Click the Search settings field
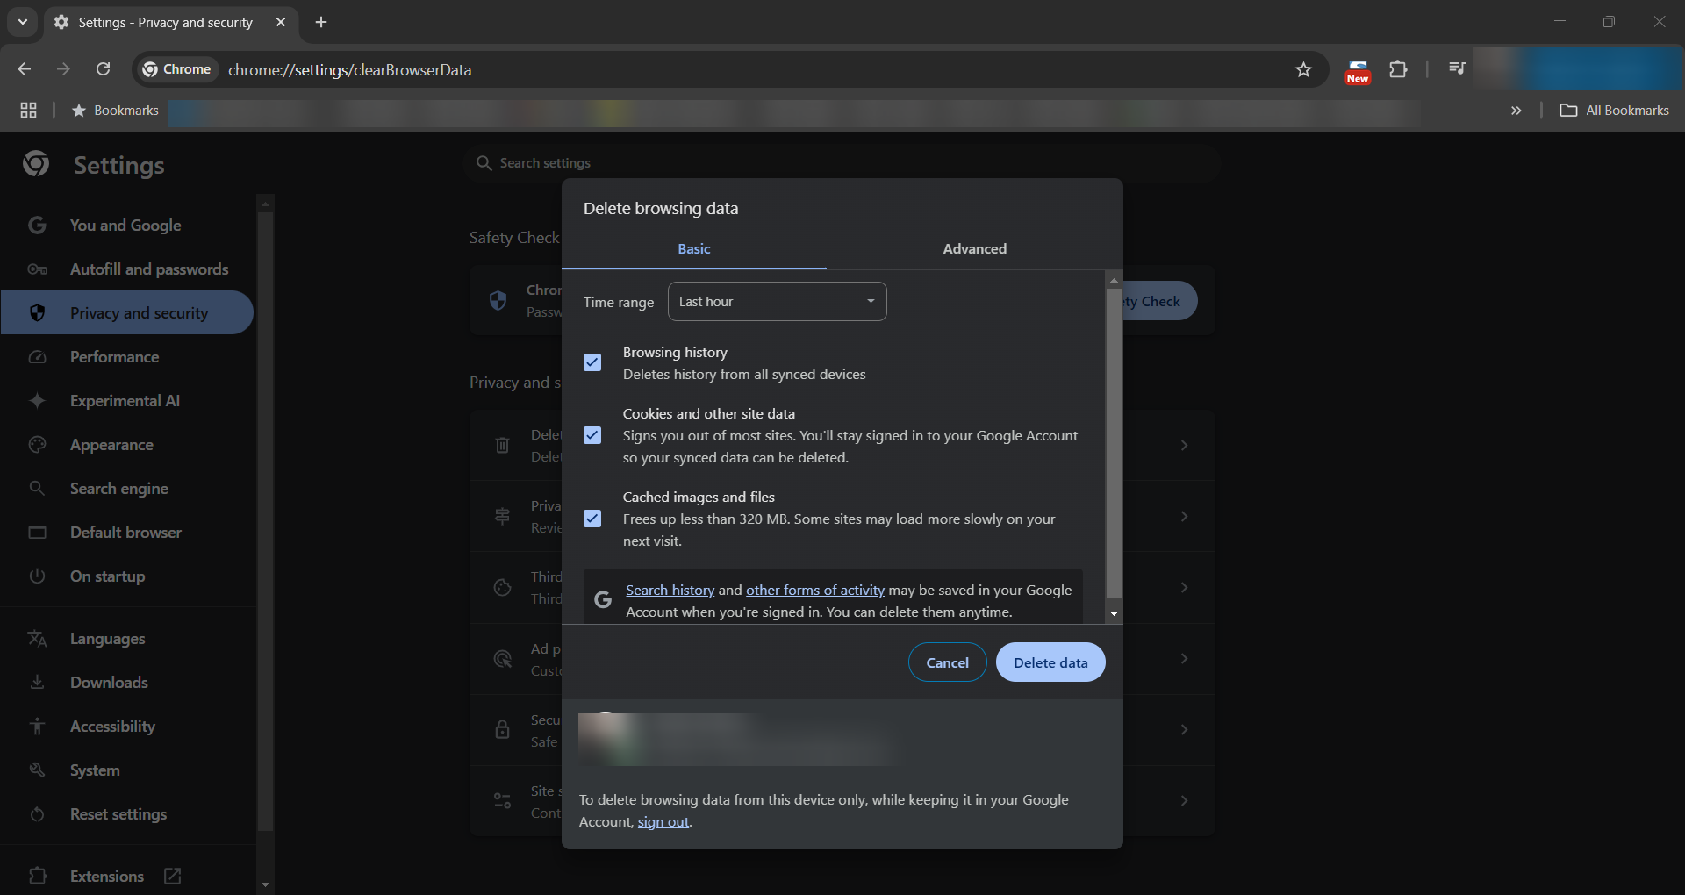This screenshot has width=1685, height=895. click(x=842, y=163)
